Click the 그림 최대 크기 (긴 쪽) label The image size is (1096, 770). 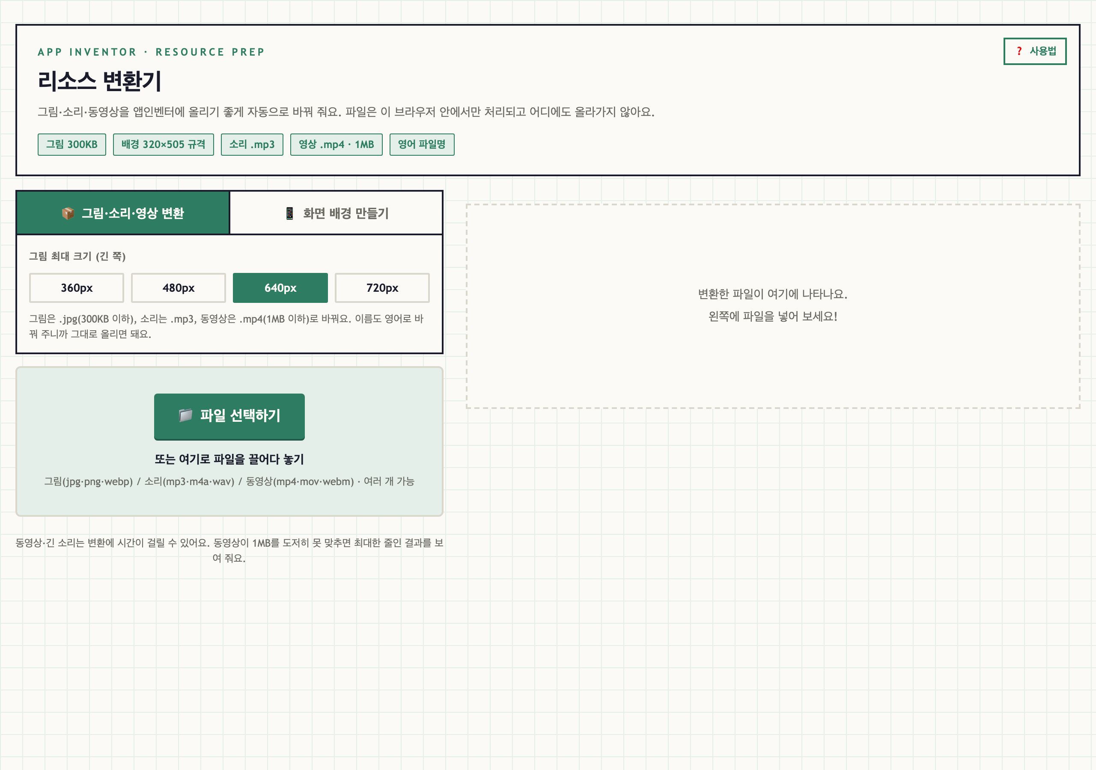(x=77, y=256)
